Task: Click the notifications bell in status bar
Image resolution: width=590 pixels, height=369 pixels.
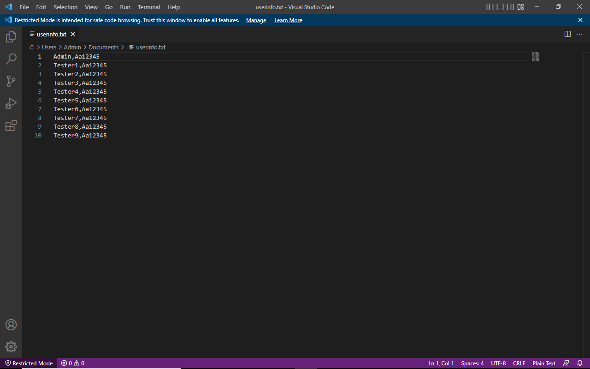Action: 580,363
